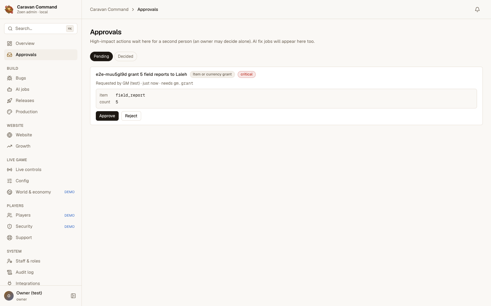Open Staff & roles page
Viewport: 491px width, 306px height.
coord(41,261)
